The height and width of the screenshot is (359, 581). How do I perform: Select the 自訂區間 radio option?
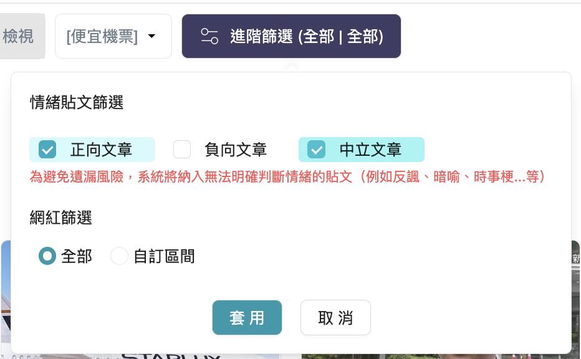coord(119,256)
